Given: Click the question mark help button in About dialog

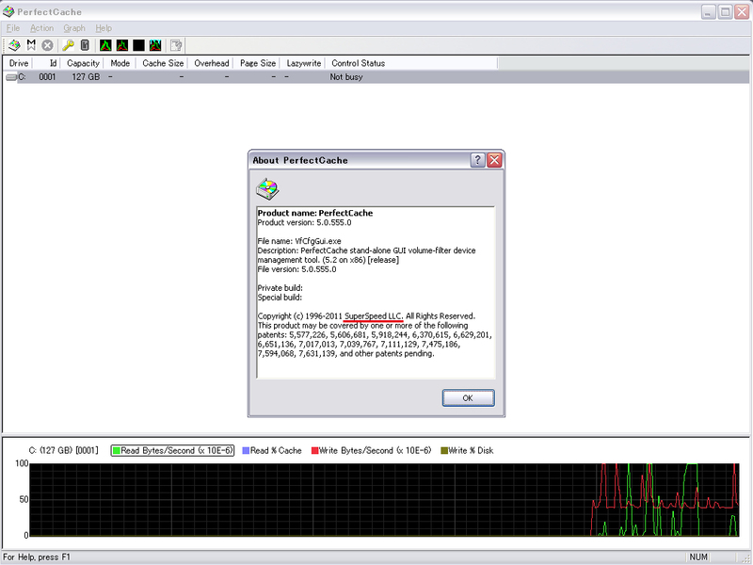Looking at the screenshot, I should pos(477,160).
